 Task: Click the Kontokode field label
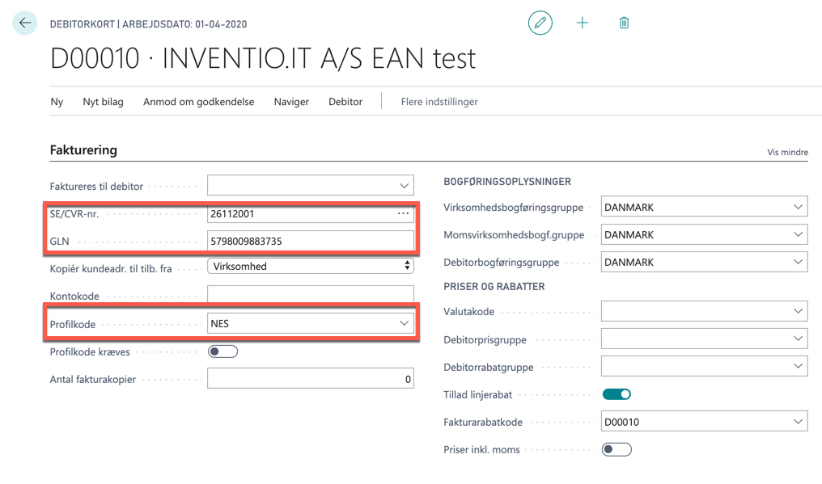coord(74,296)
